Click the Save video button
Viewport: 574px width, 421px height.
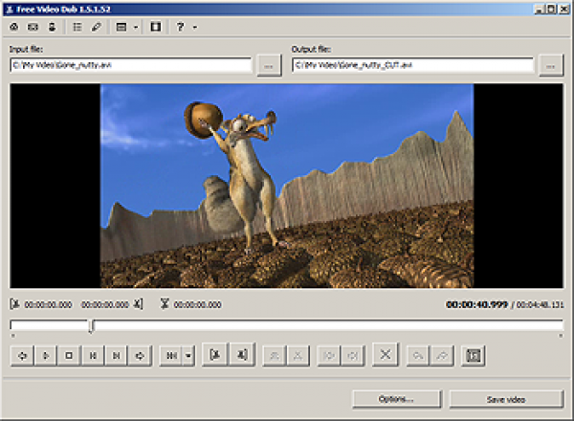(506, 398)
